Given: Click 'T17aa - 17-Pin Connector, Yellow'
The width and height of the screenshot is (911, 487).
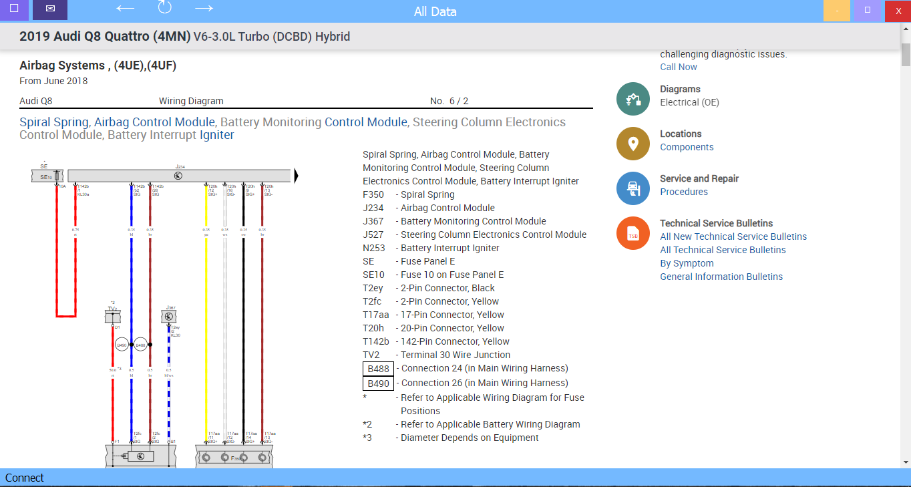Looking at the screenshot, I should [433, 315].
